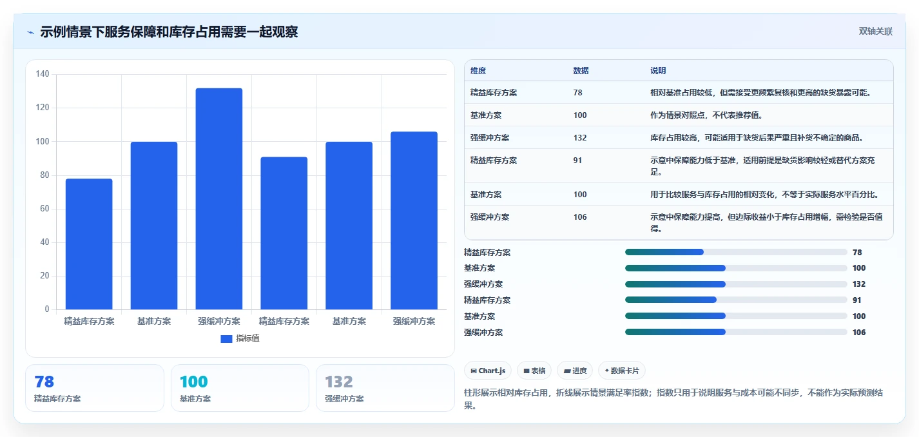The width and height of the screenshot is (919, 437).
Task: Click the panel title 示例情景下服务保障和库存占用需要一起观察
Action: pyautogui.click(x=169, y=32)
